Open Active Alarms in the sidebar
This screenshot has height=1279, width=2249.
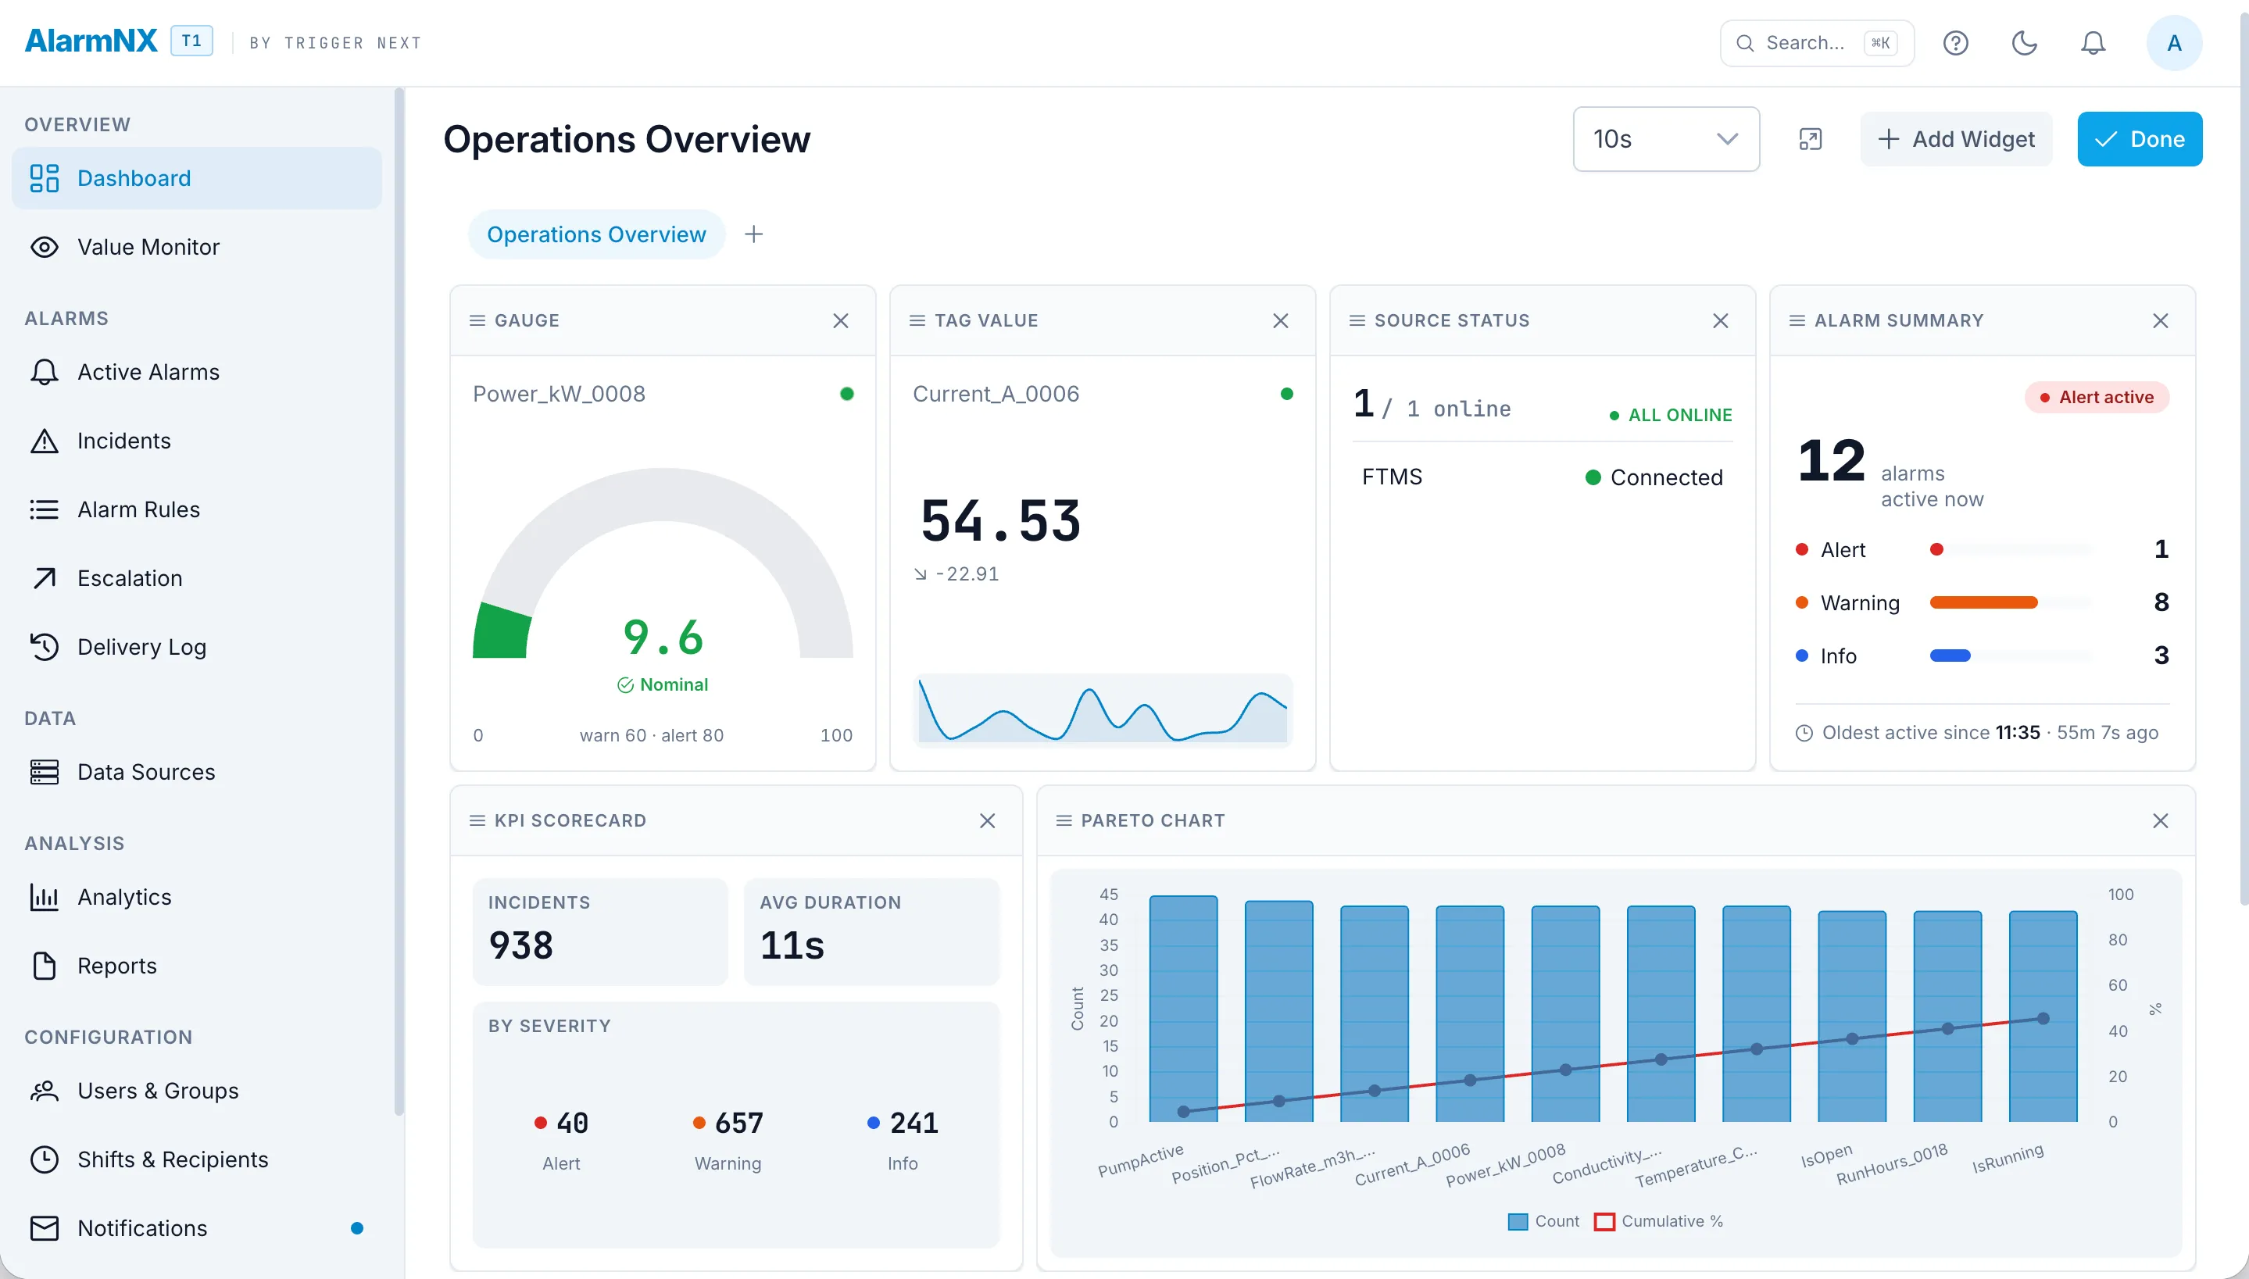coord(197,373)
